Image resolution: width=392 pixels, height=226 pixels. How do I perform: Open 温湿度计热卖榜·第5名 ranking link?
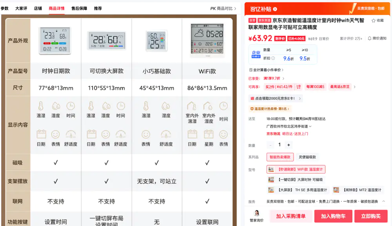[270, 109]
